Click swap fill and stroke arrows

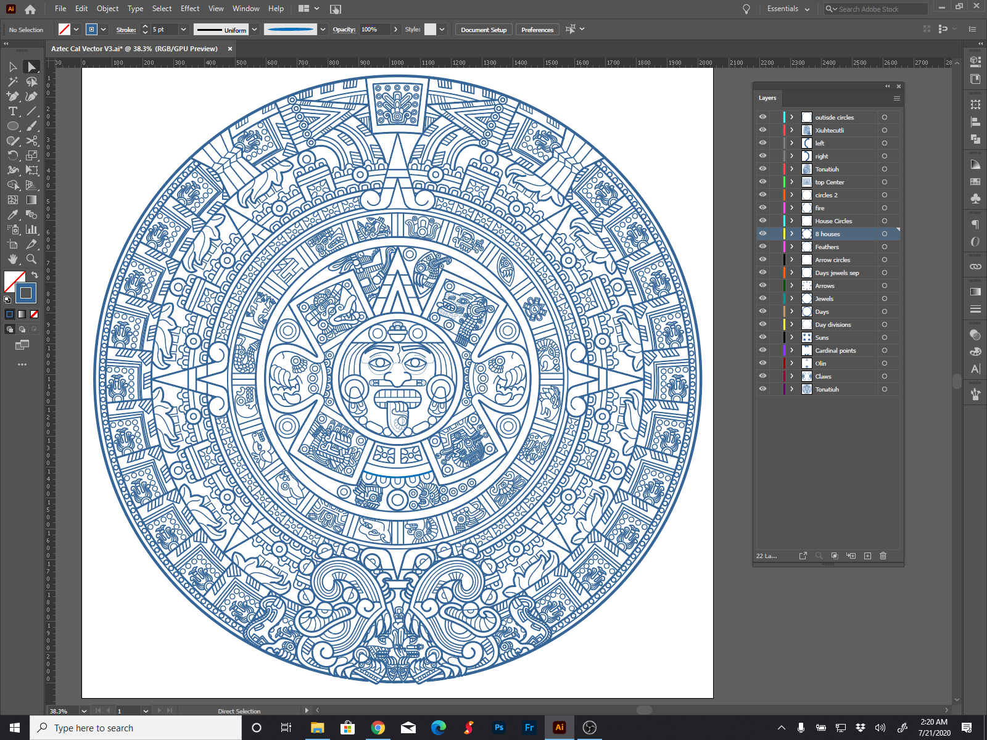point(35,275)
